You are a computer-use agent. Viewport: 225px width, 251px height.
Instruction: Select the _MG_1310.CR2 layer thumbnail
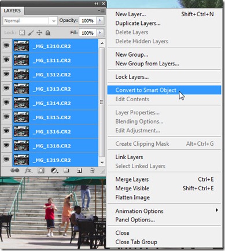click(x=21, y=46)
